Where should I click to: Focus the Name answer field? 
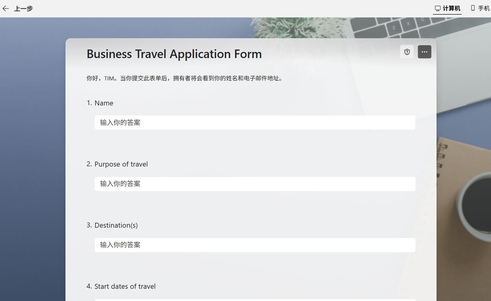[x=255, y=123]
